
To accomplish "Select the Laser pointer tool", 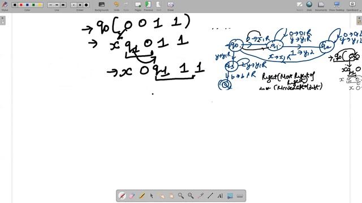I will coord(200,196).
